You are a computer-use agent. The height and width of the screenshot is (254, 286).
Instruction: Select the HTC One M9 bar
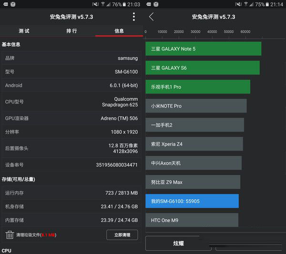point(192,220)
